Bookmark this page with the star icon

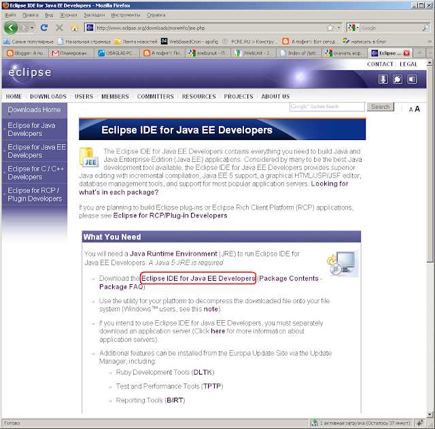(x=330, y=28)
